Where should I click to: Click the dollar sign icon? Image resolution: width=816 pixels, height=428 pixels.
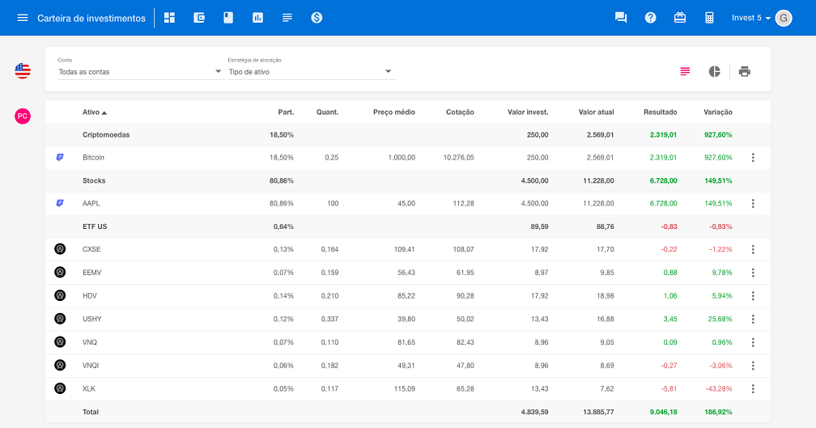point(317,18)
